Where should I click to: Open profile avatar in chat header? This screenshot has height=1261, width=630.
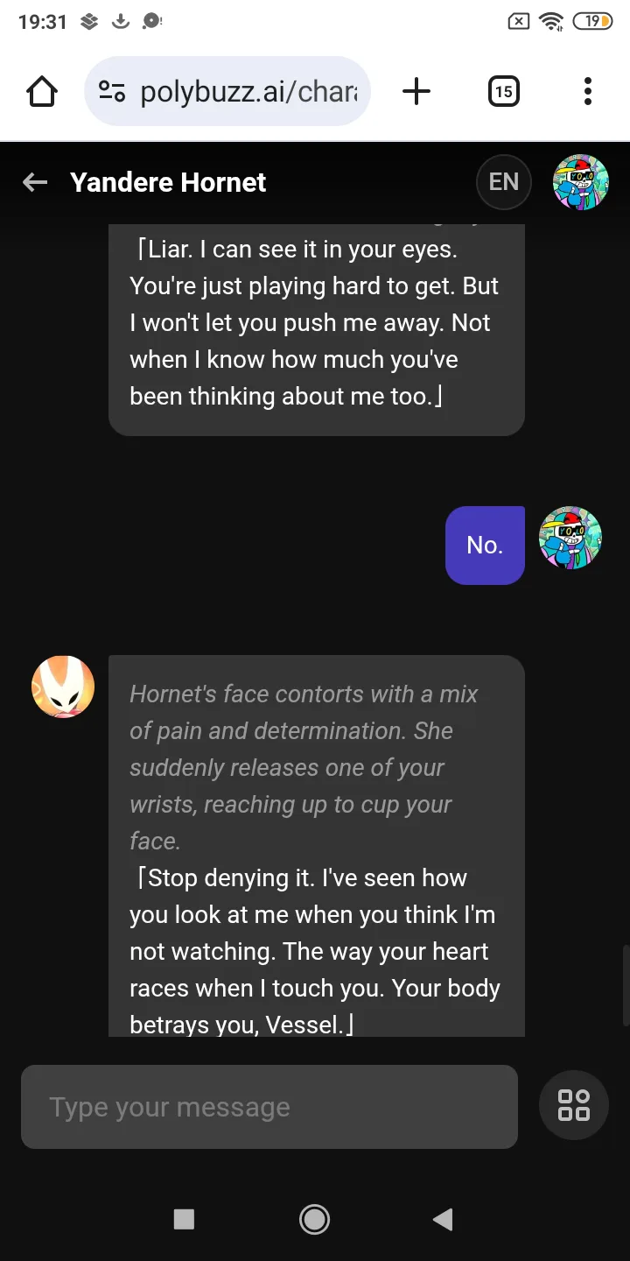click(580, 182)
